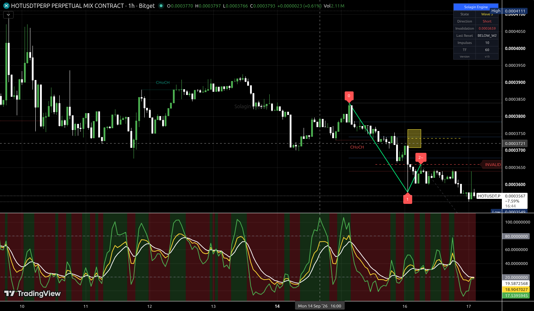Click the oscillator green value 17.5395945
Screen dimensions: 534x311
(x=516, y=296)
